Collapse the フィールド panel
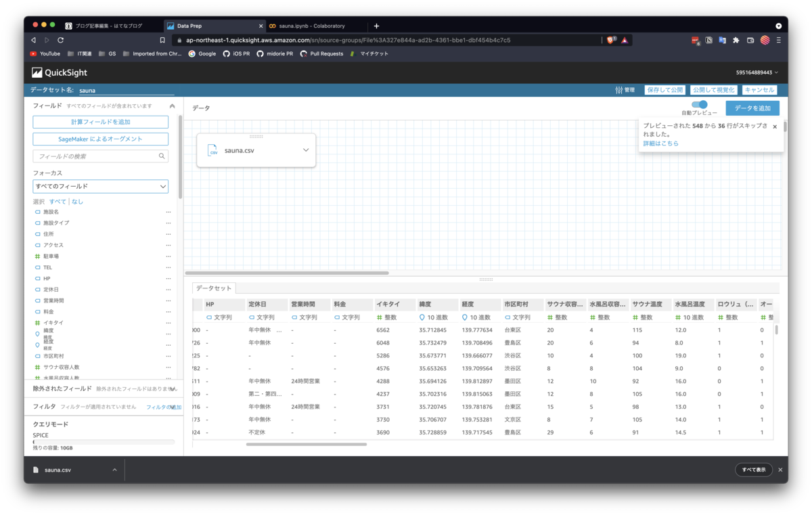Viewport: 812px width, 515px height. [x=172, y=106]
